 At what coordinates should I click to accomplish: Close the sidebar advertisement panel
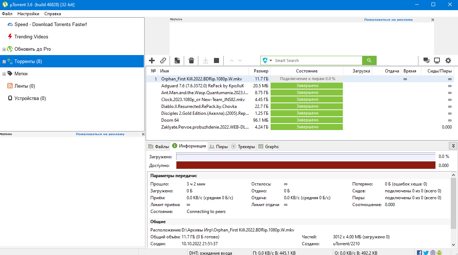click(x=143, y=134)
